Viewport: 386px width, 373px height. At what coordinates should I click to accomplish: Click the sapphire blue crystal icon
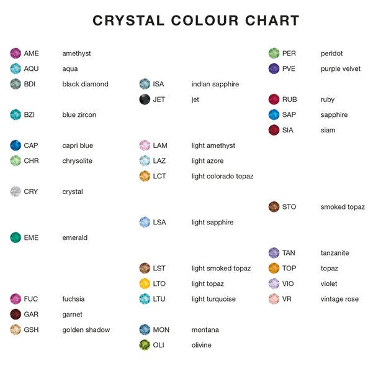pos(274,115)
